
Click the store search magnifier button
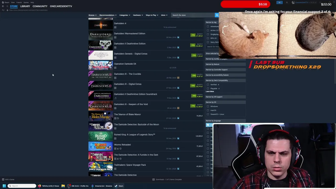pos(217,15)
